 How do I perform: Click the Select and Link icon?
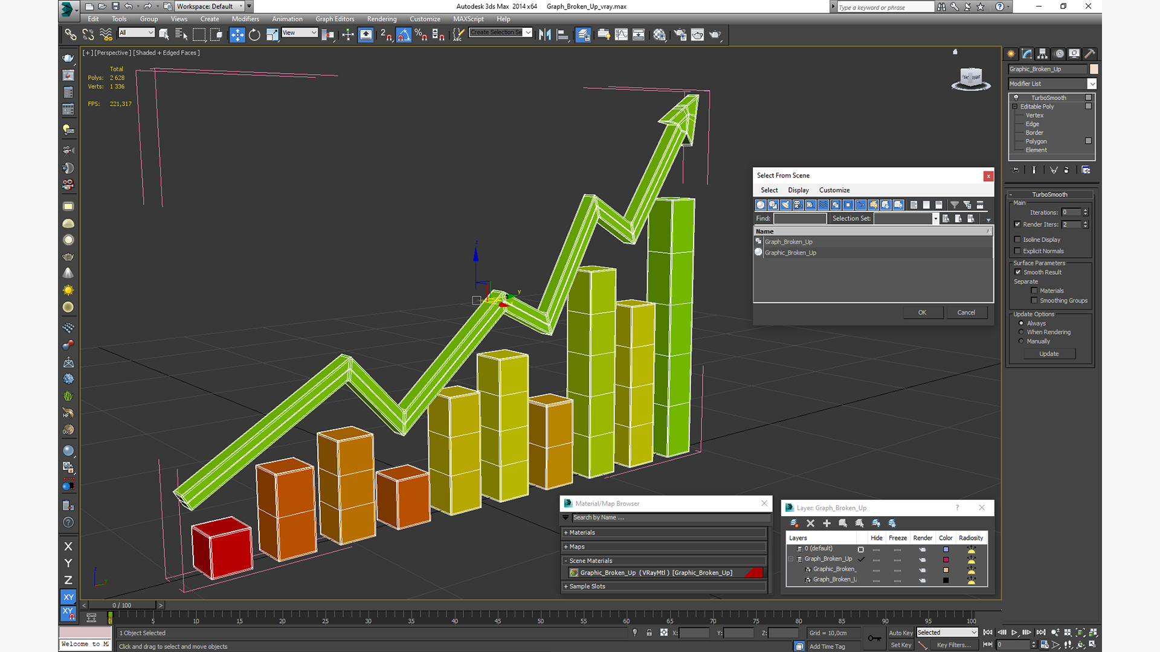point(70,35)
